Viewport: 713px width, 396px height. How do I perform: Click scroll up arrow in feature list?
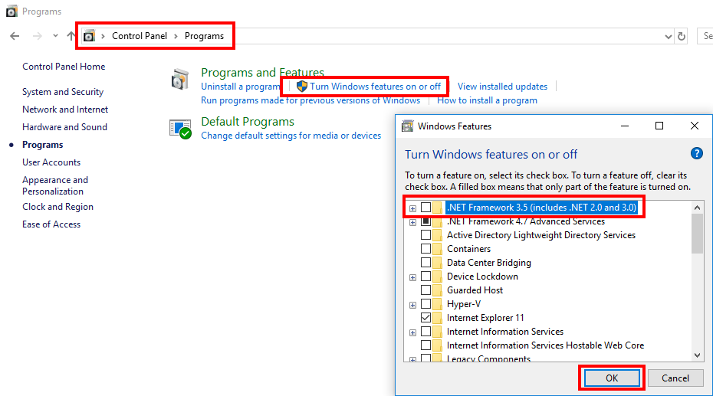tap(697, 208)
